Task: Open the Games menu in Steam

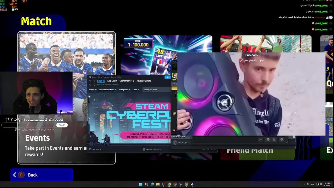Action: 113,77
